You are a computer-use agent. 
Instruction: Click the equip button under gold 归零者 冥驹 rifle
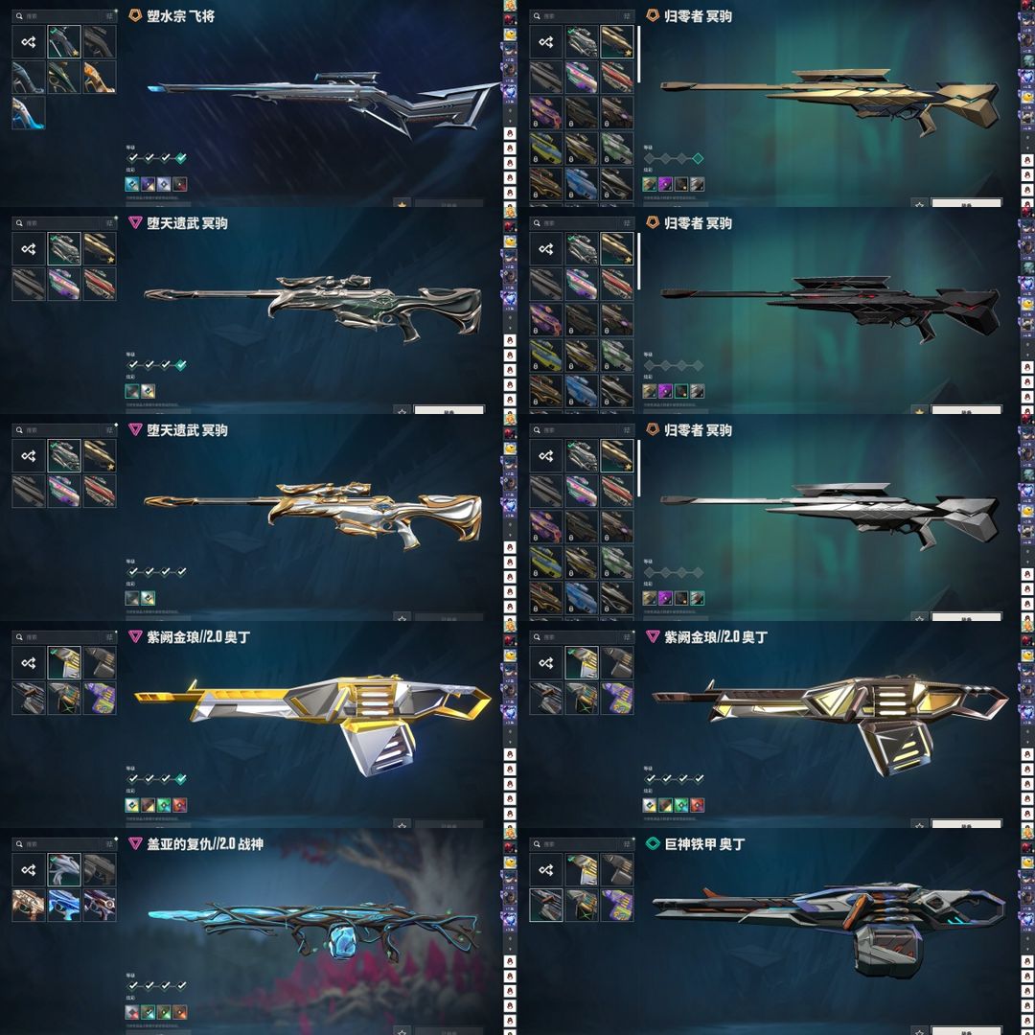966,202
